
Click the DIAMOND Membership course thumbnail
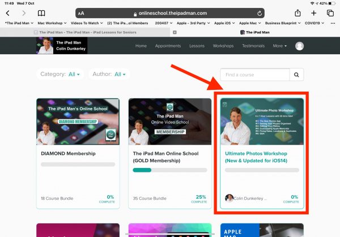point(78,122)
